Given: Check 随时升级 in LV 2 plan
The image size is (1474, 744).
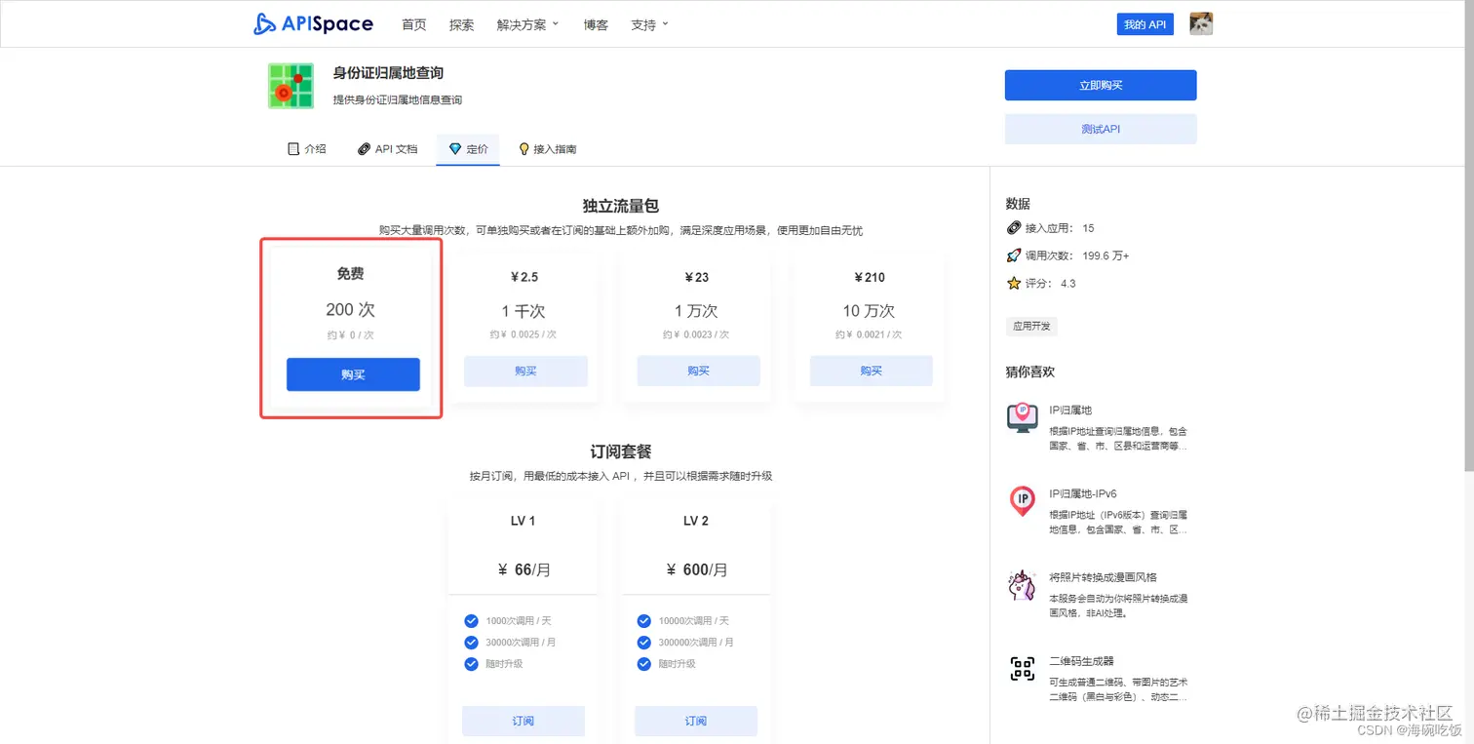Looking at the screenshot, I should coord(643,664).
